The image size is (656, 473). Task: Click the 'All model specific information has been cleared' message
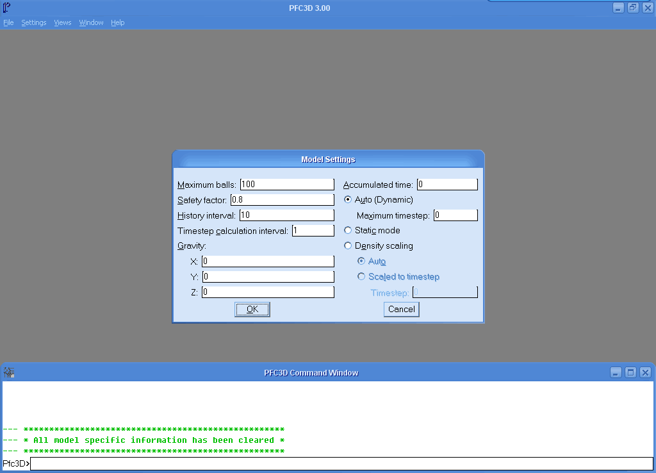pos(154,440)
